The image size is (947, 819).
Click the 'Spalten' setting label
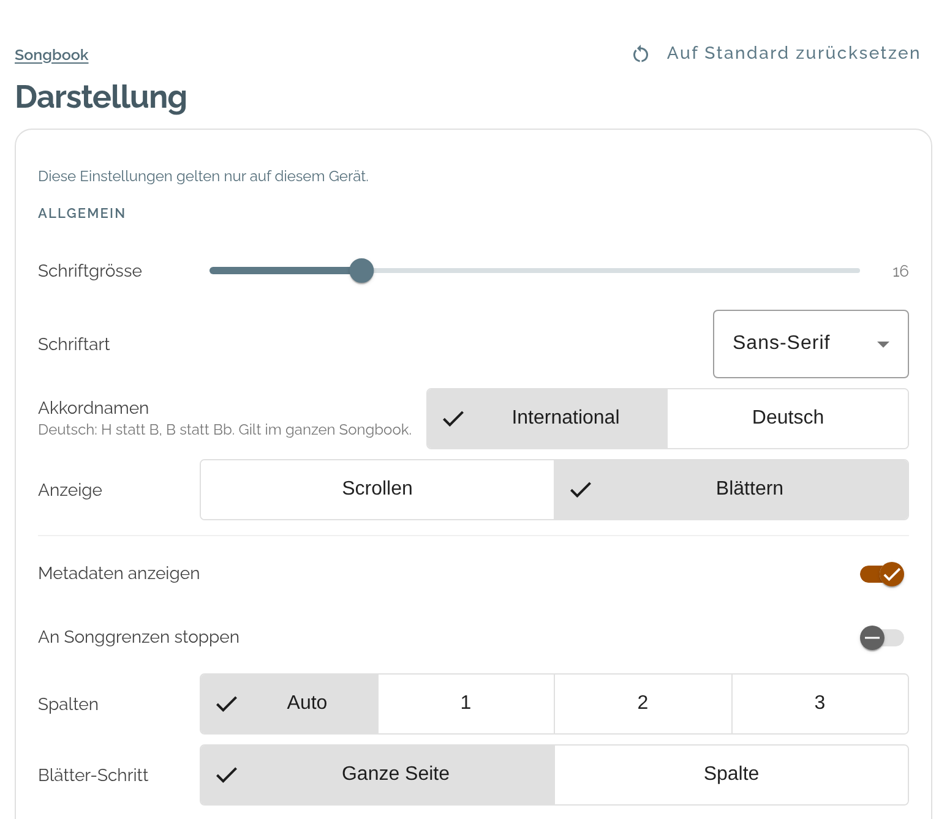pos(68,704)
